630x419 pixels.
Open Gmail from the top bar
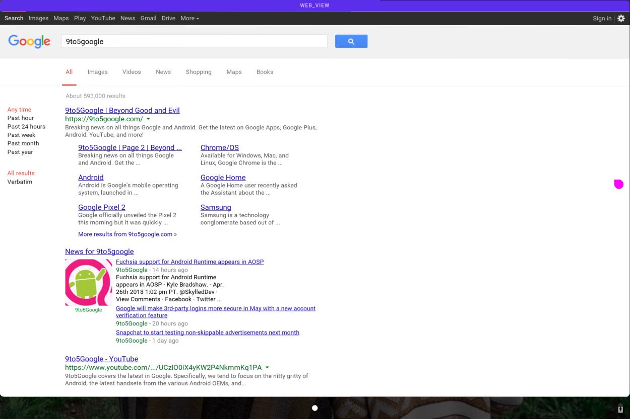click(x=148, y=18)
